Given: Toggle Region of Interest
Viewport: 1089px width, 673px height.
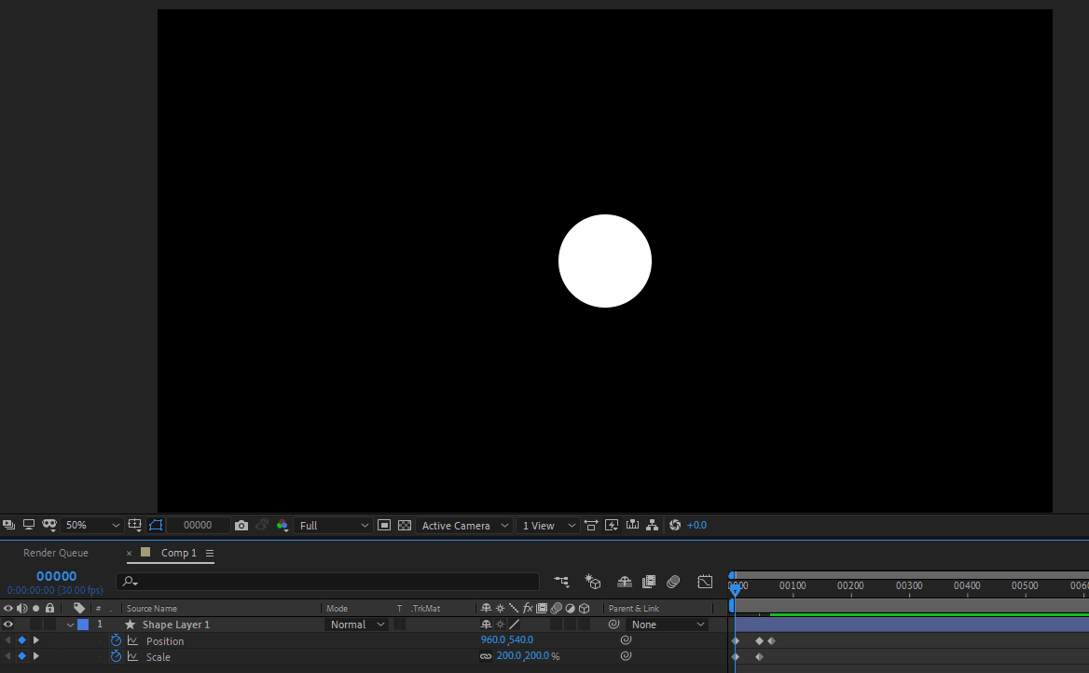Looking at the screenshot, I should [x=383, y=525].
